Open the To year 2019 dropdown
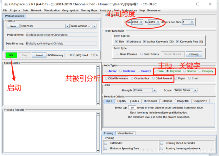 click(x=158, y=22)
